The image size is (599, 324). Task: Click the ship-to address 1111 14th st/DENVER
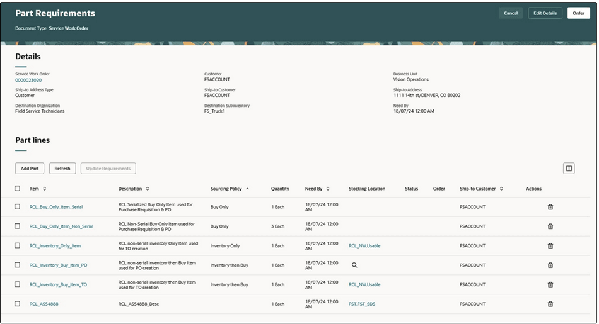coord(427,95)
